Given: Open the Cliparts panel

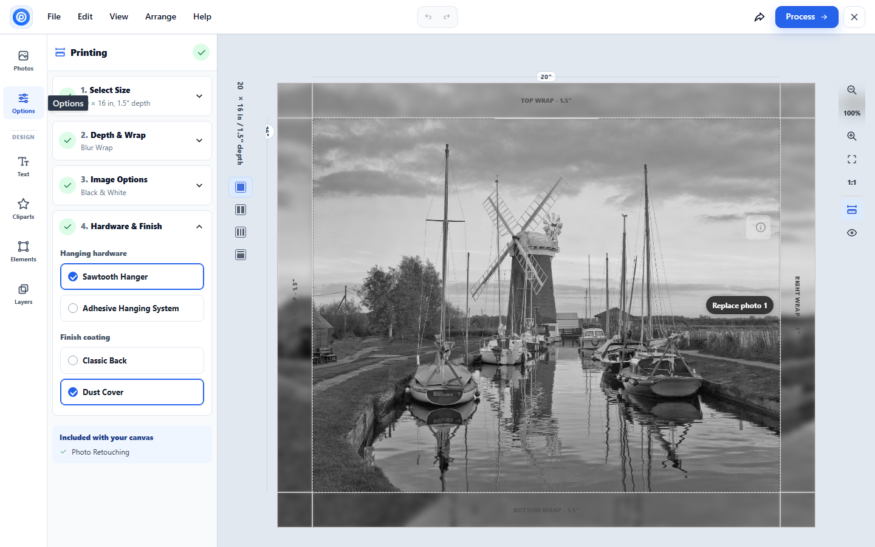Looking at the screenshot, I should click(x=23, y=209).
